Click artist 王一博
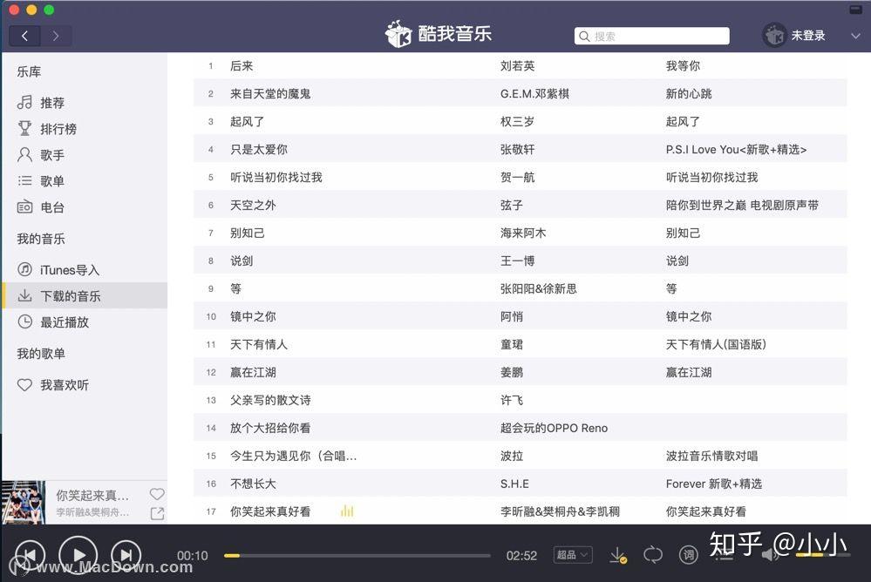Viewport: 871px width, 582px height. (517, 261)
